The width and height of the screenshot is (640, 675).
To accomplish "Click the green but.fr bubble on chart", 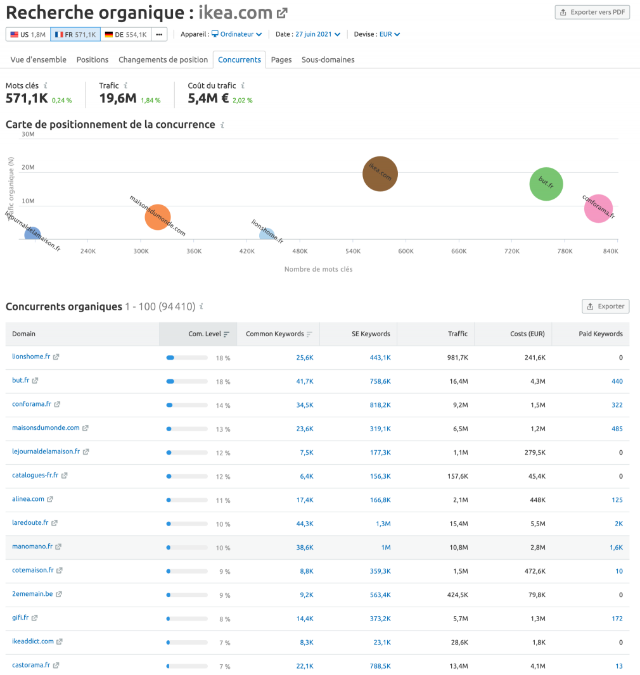I will [546, 184].
